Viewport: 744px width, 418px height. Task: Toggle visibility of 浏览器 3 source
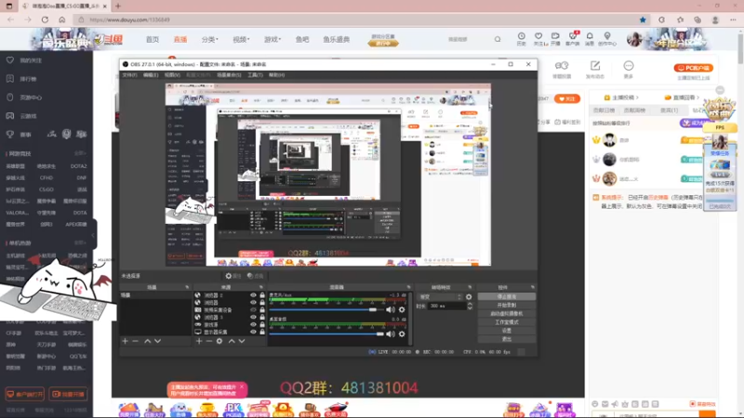click(x=253, y=317)
